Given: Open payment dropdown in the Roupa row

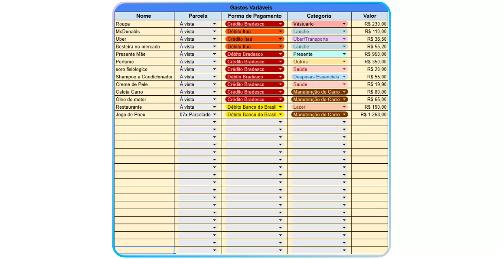Looking at the screenshot, I should tap(280, 24).
